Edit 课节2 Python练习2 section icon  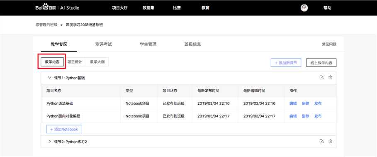pyautogui.click(x=321, y=141)
